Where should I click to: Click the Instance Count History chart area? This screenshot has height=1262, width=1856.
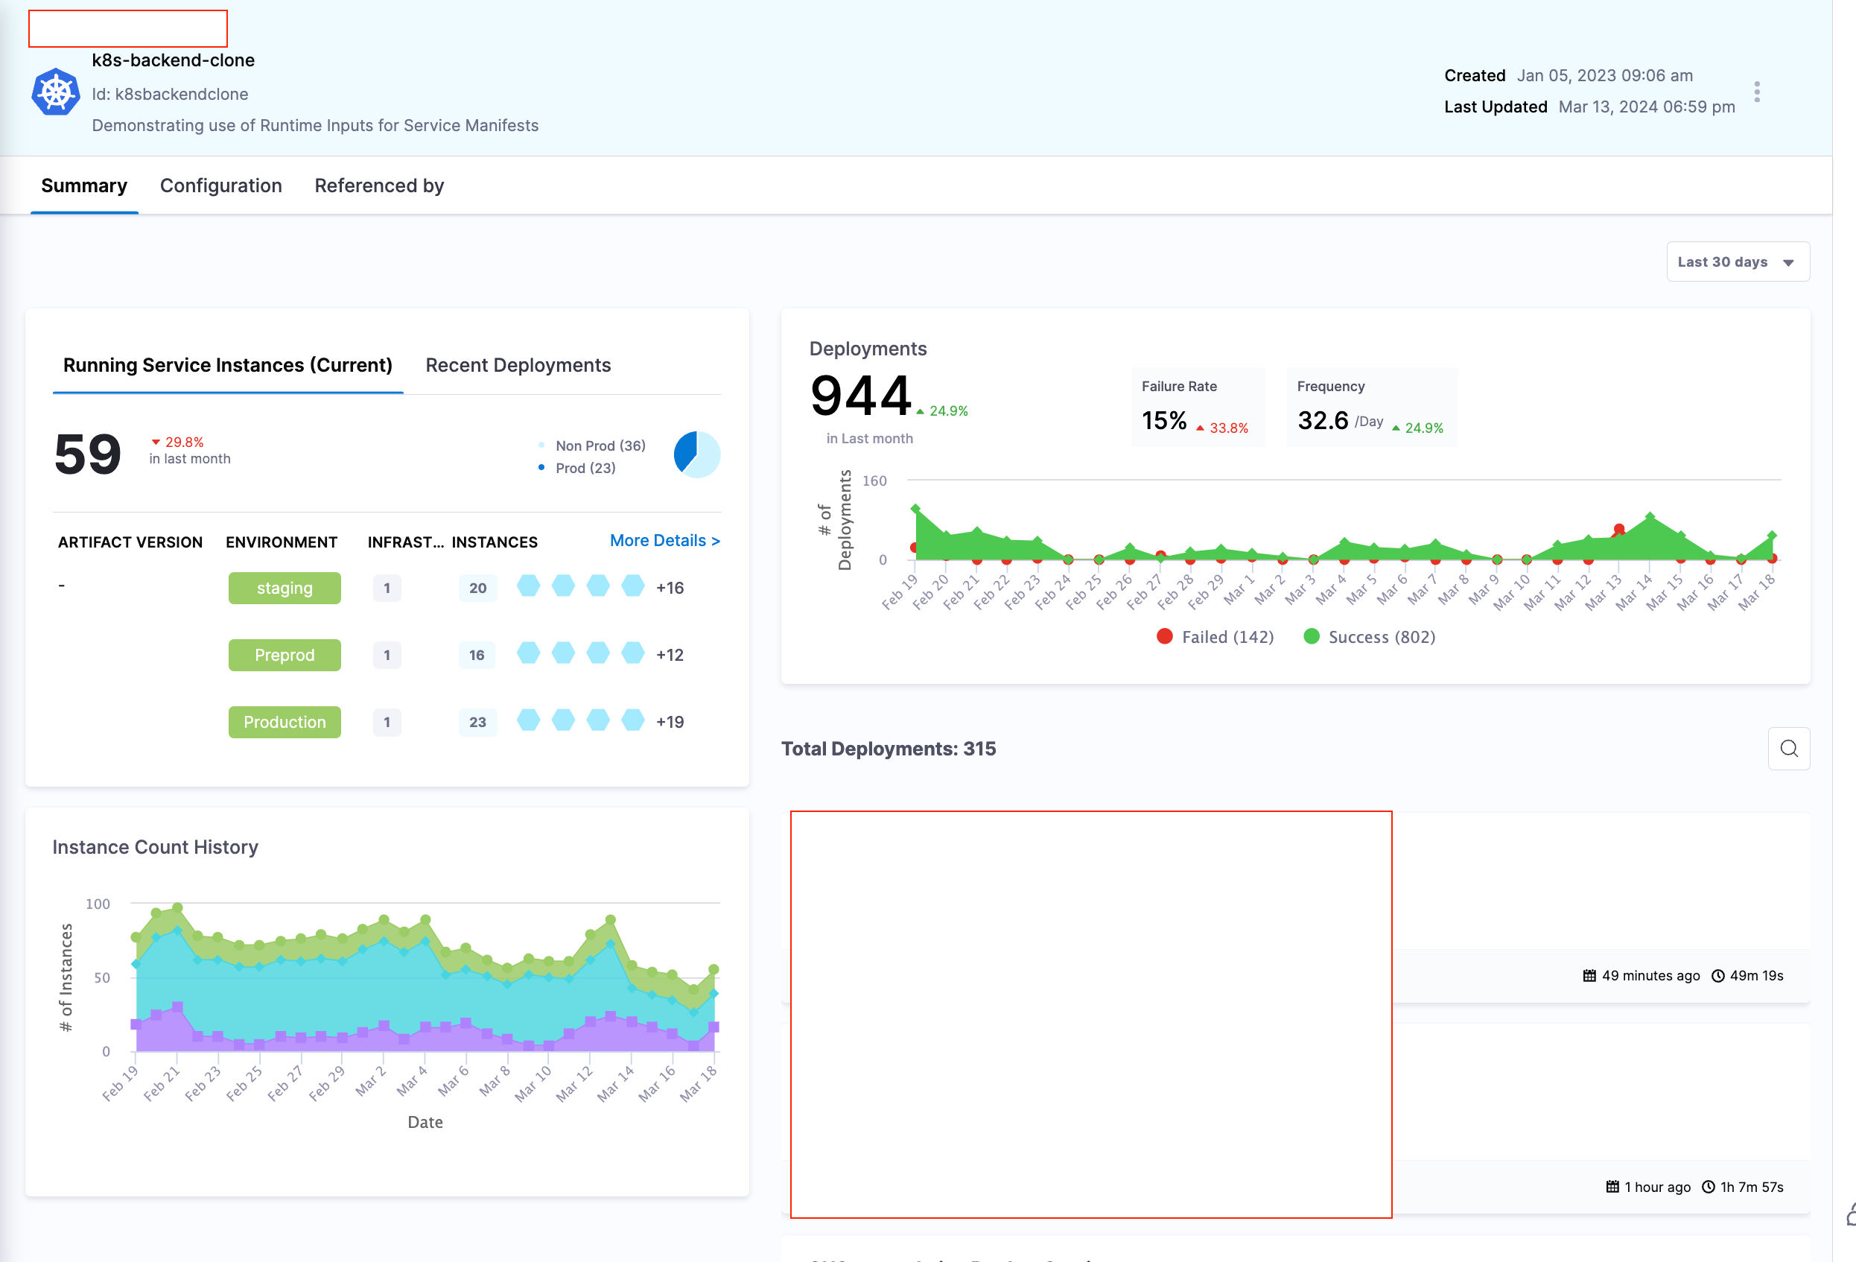[425, 978]
